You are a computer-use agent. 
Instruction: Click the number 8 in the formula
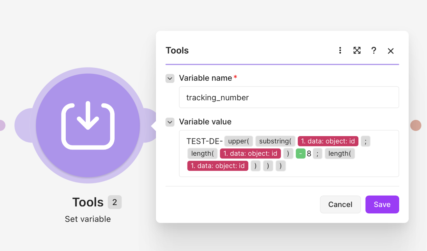[309, 154]
